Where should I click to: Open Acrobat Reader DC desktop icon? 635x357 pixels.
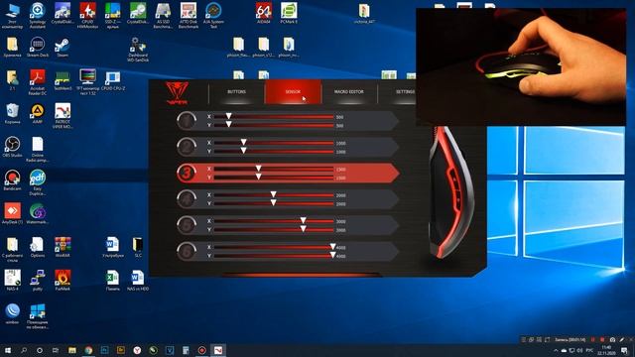(x=38, y=82)
